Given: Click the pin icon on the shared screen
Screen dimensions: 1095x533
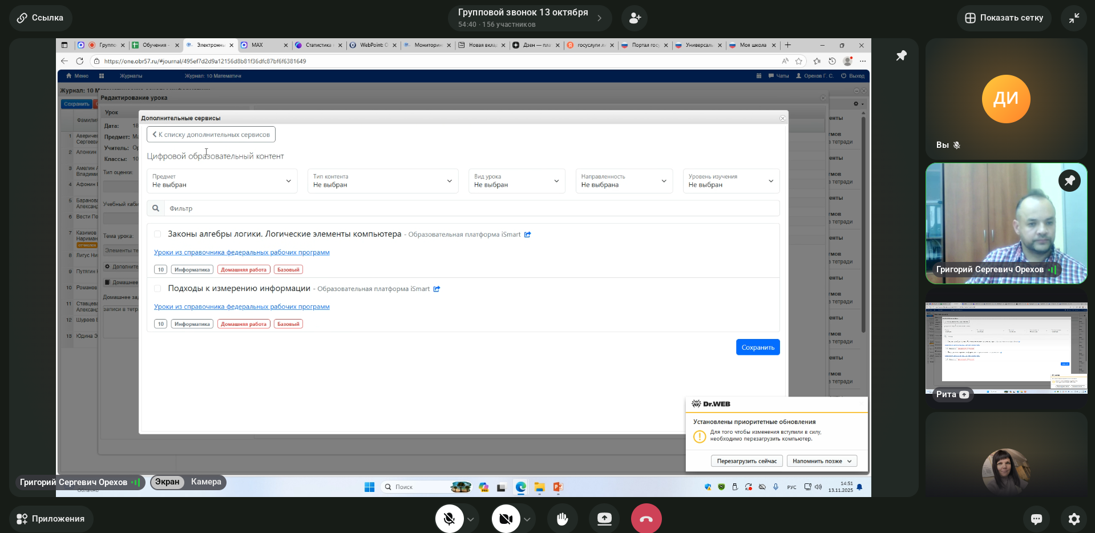Looking at the screenshot, I should coord(901,56).
